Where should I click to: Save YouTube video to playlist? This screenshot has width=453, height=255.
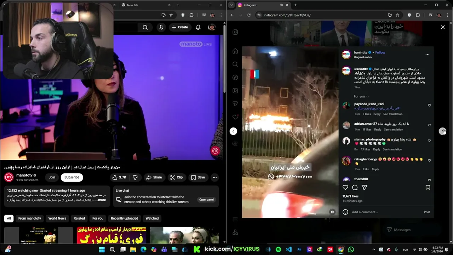(x=198, y=177)
